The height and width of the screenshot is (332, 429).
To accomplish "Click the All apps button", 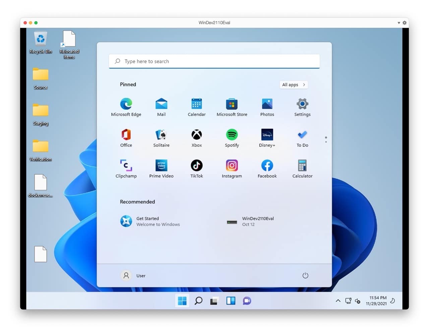I will click(294, 85).
